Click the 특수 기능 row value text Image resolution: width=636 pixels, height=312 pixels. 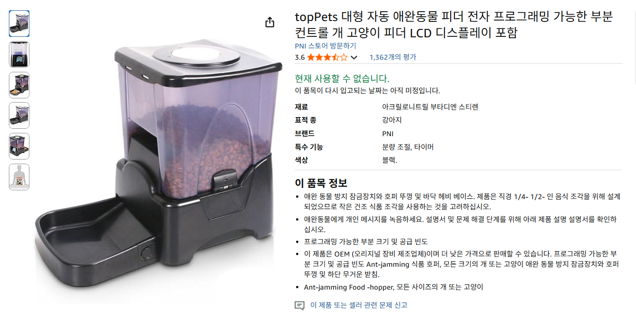coord(408,147)
